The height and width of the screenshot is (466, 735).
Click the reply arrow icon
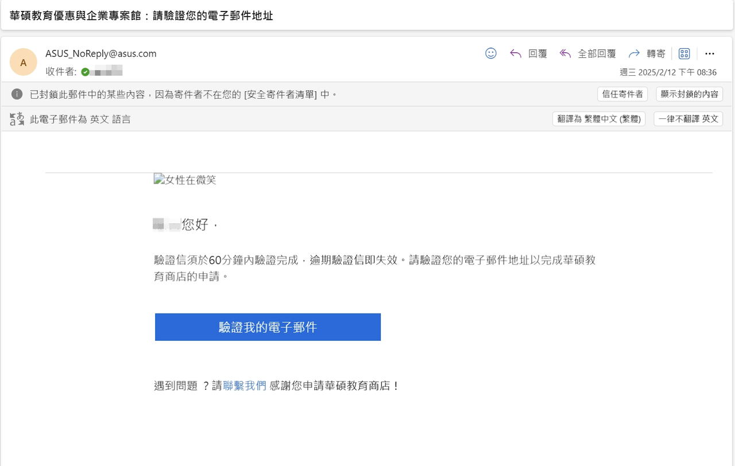pyautogui.click(x=516, y=53)
